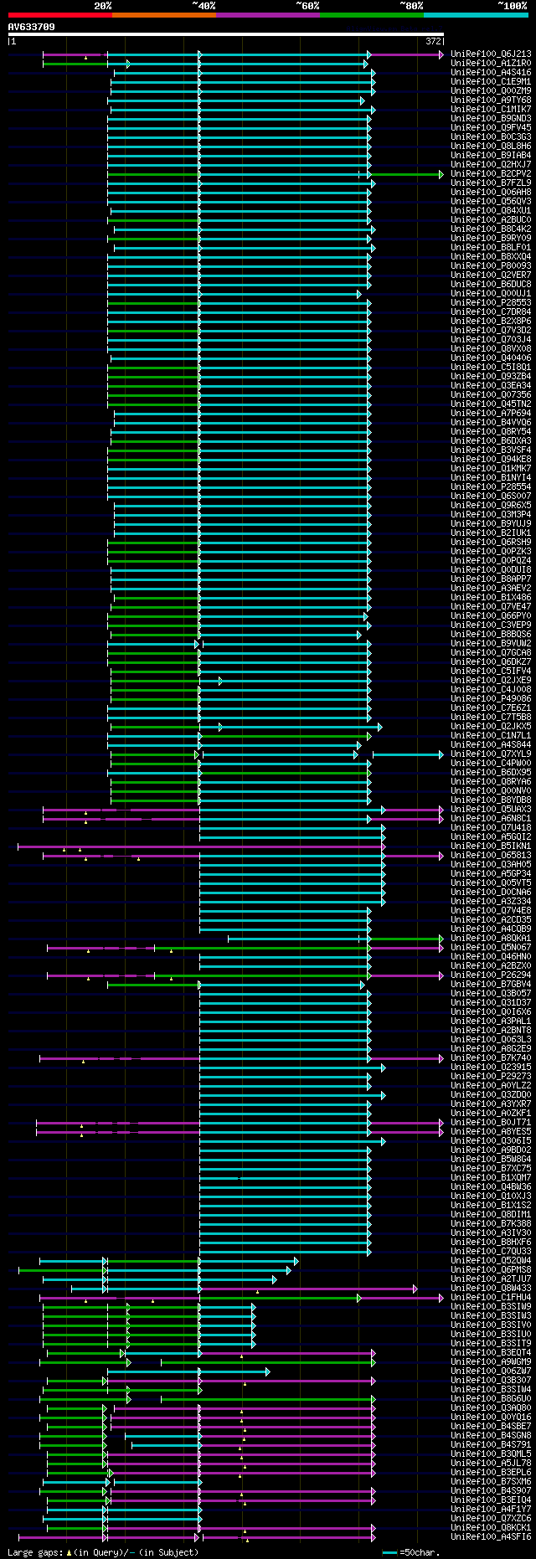Select UniRef100_P26294 label
This screenshot has height=1559, width=536.
click(491, 975)
